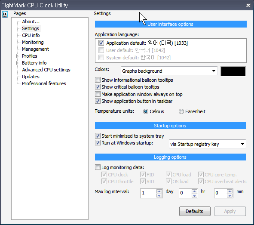Enable Make application window always on top
This screenshot has width=254, height=225.
pos(98,94)
